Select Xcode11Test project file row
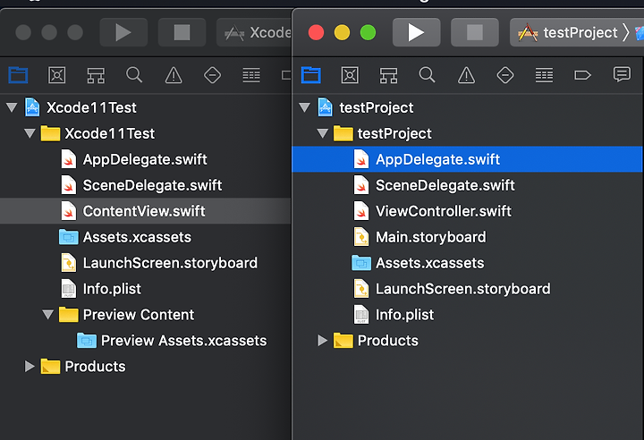The image size is (644, 440). pos(146,107)
